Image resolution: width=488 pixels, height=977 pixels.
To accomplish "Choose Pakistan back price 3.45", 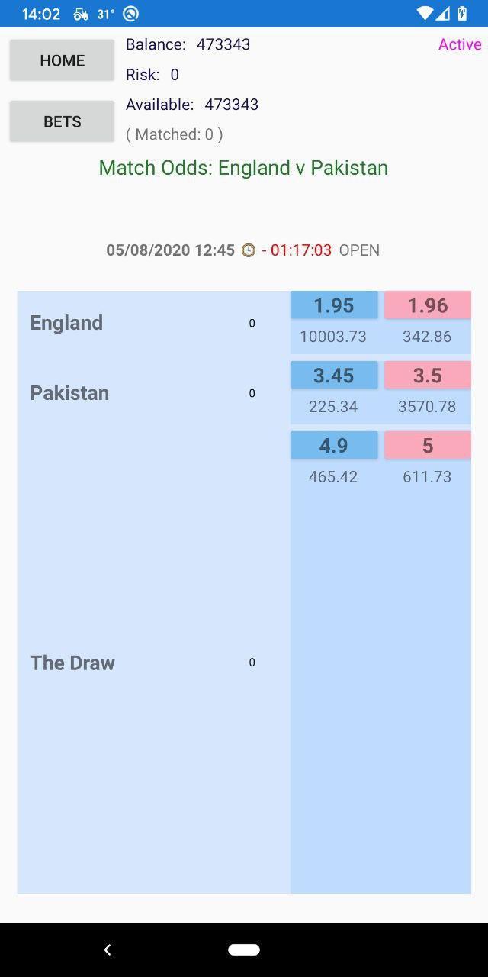I will coord(334,376).
